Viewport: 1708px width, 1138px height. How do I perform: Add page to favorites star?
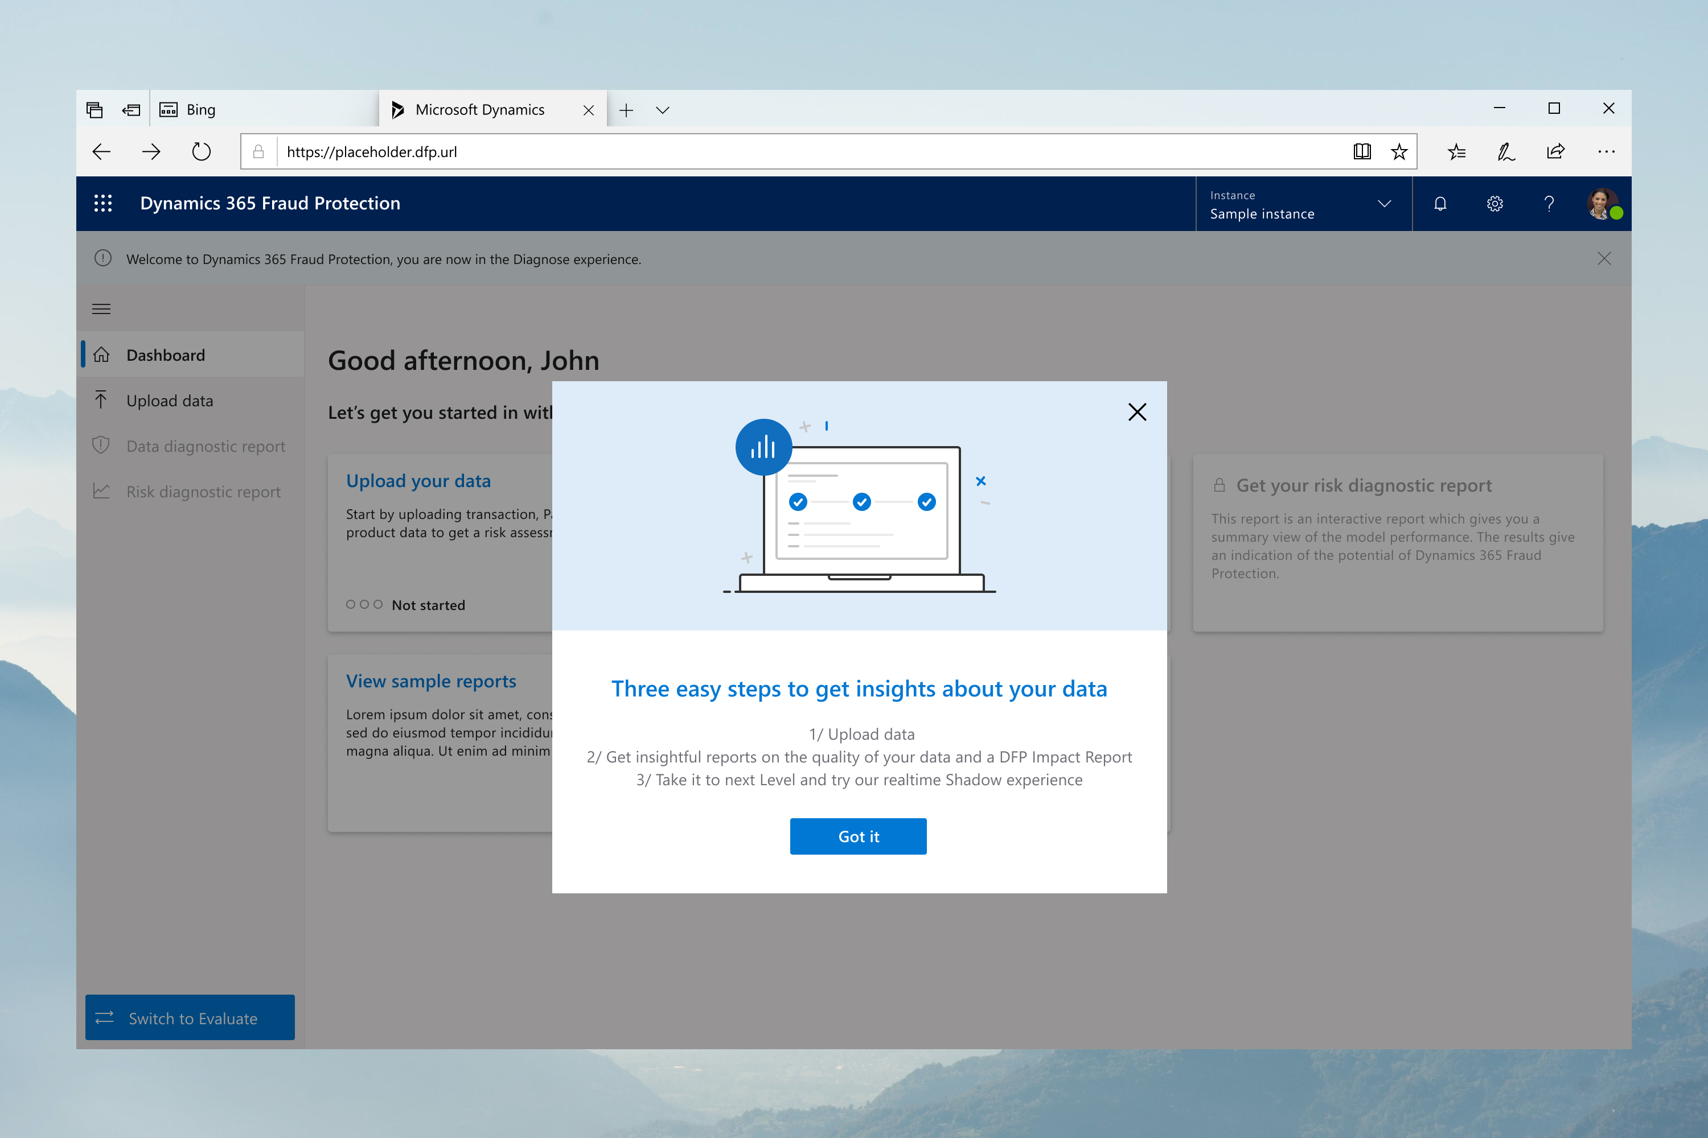point(1399,152)
